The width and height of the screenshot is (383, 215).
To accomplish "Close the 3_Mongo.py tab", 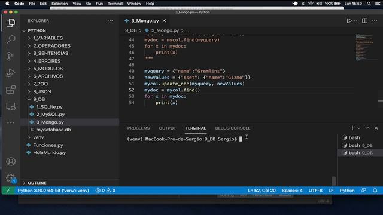I will [165, 21].
